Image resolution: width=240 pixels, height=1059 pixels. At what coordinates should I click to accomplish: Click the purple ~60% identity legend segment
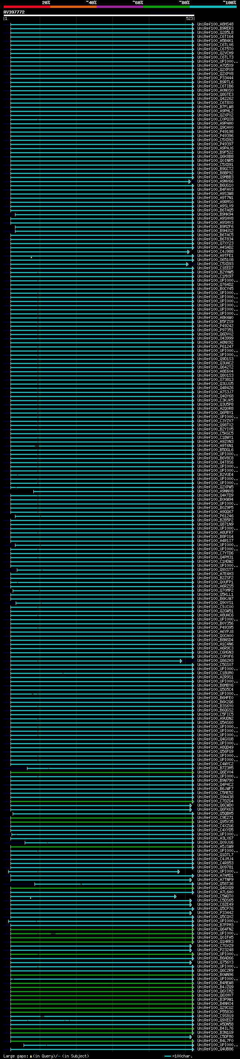(120, 7)
